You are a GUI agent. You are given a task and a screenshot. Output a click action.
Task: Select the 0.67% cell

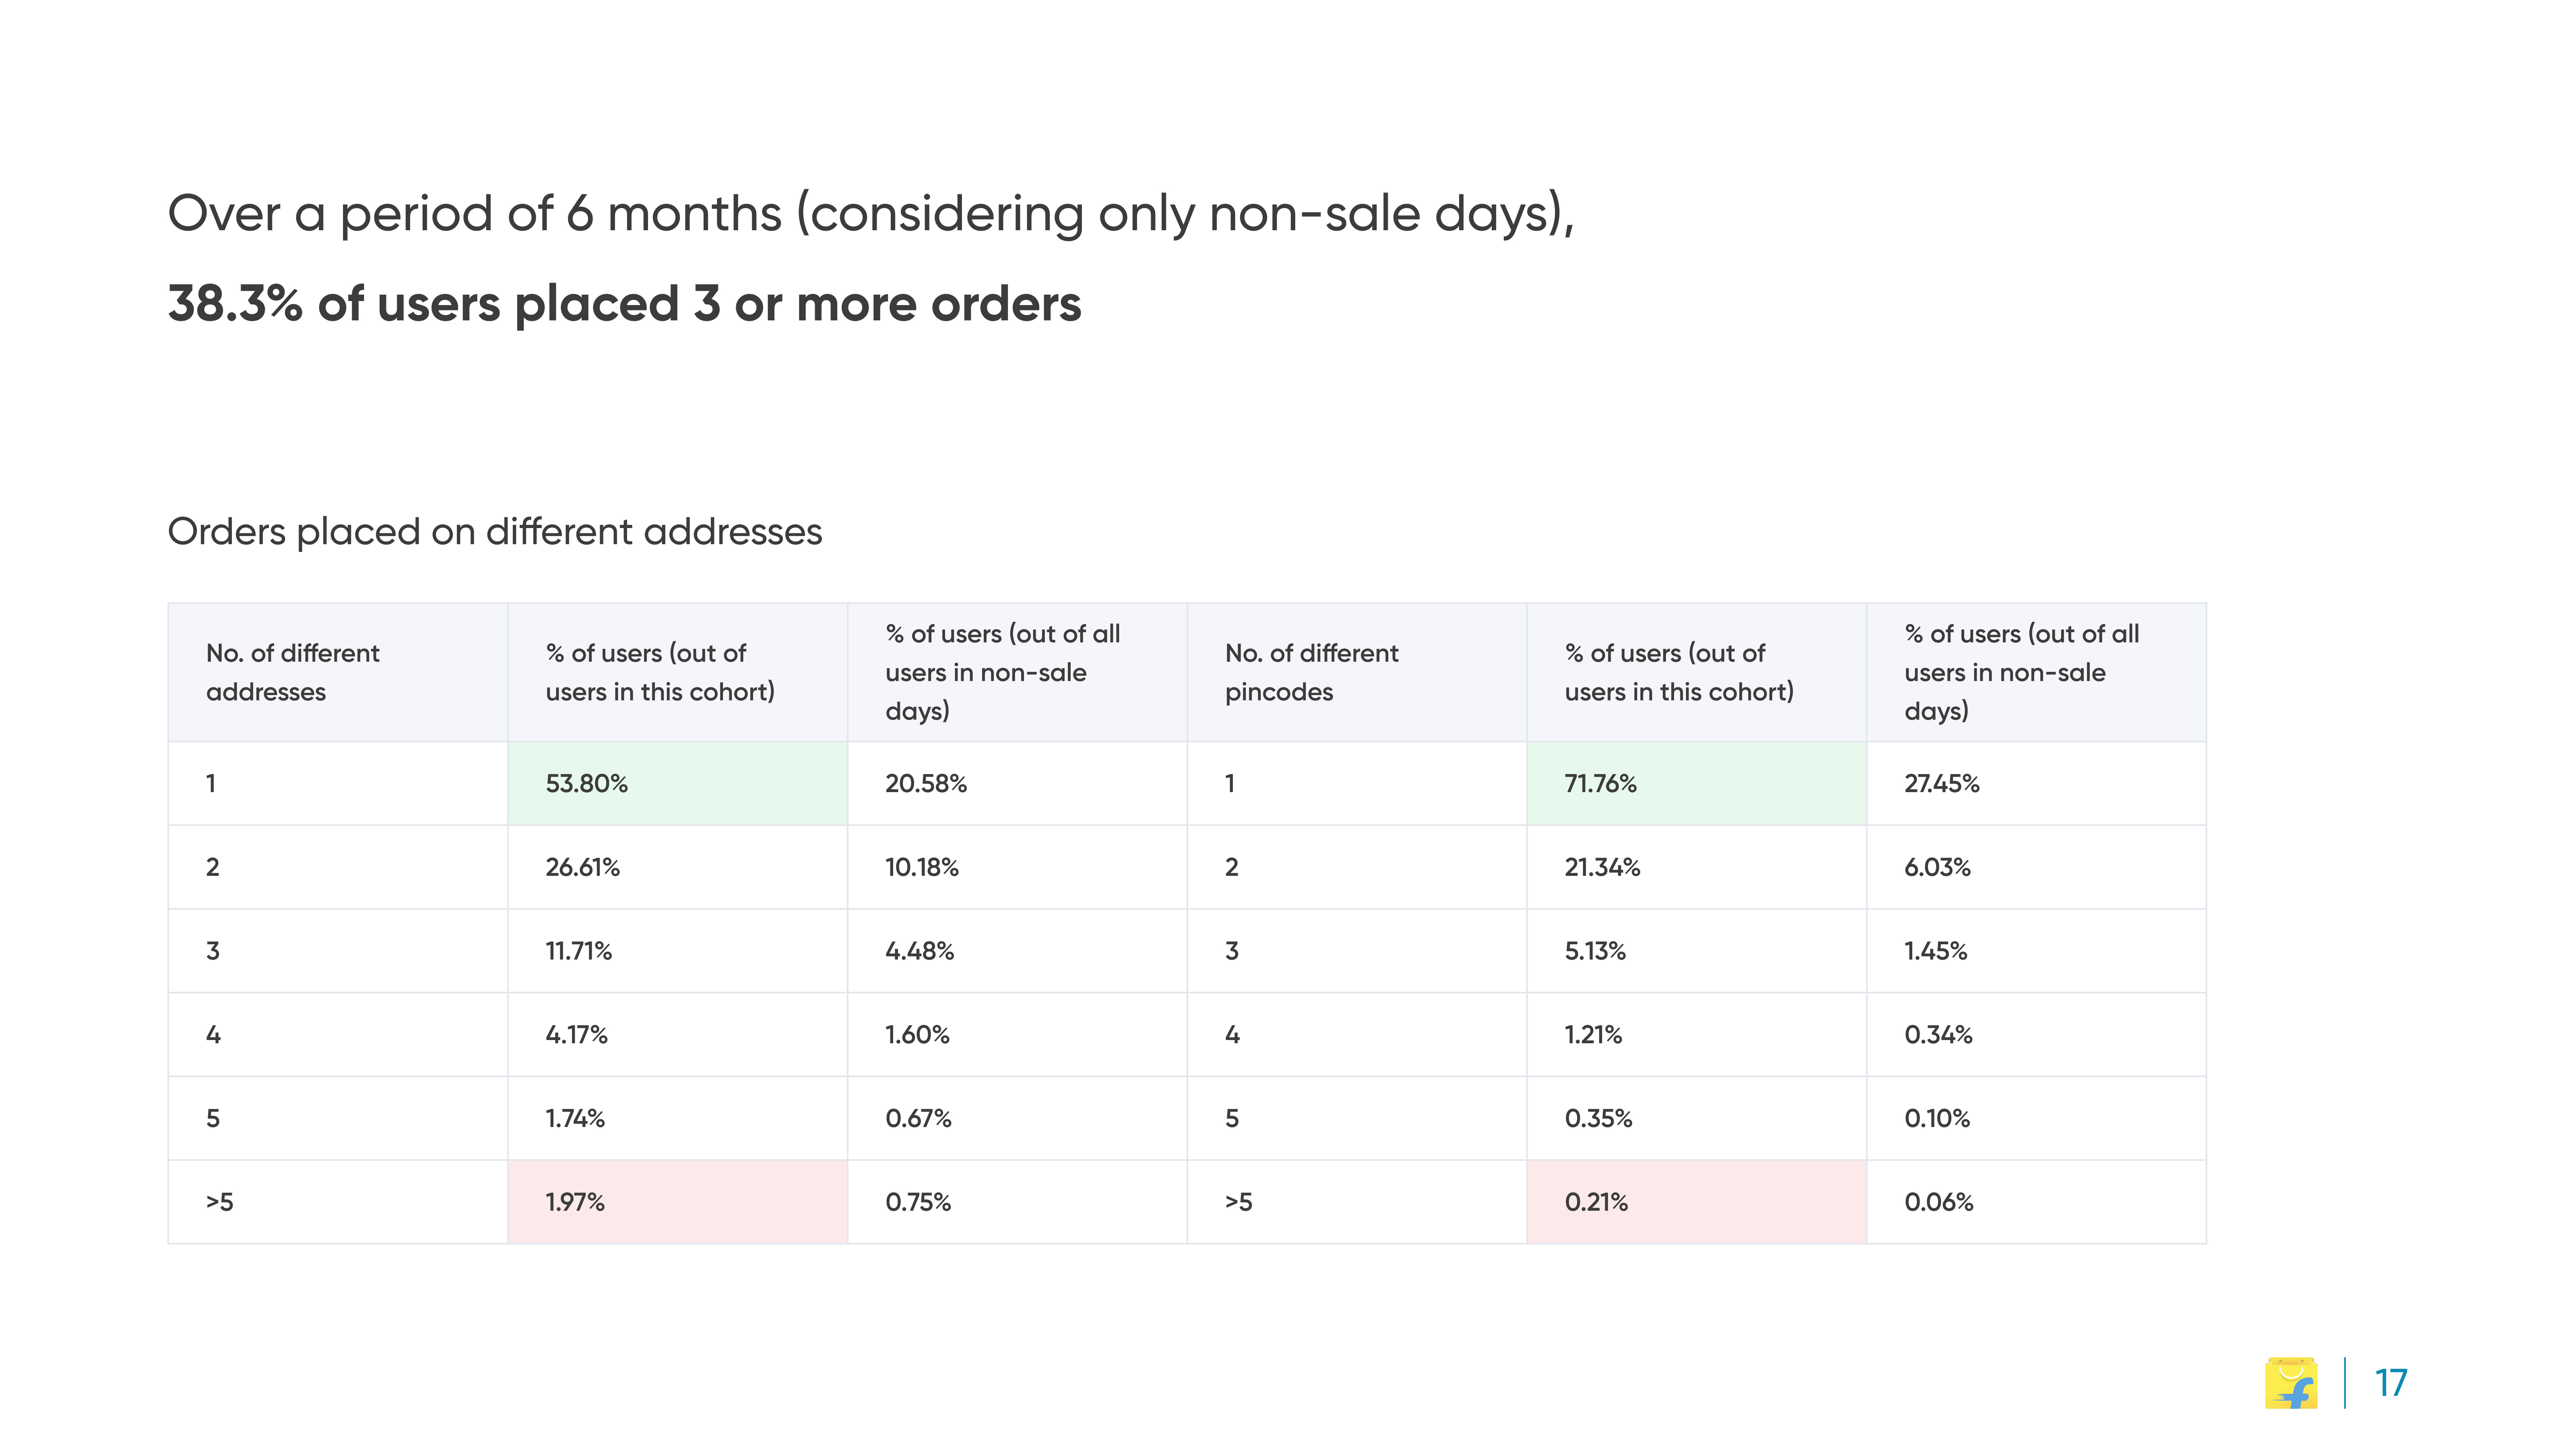tap(1017, 1118)
